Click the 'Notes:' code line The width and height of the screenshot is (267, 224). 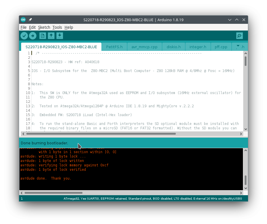[x=37, y=84]
